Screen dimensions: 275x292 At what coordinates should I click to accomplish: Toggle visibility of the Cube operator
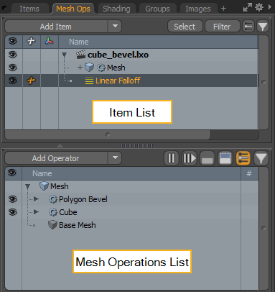13,212
